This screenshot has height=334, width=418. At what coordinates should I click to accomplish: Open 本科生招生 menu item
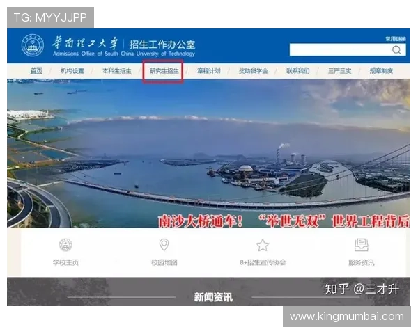tap(117, 71)
